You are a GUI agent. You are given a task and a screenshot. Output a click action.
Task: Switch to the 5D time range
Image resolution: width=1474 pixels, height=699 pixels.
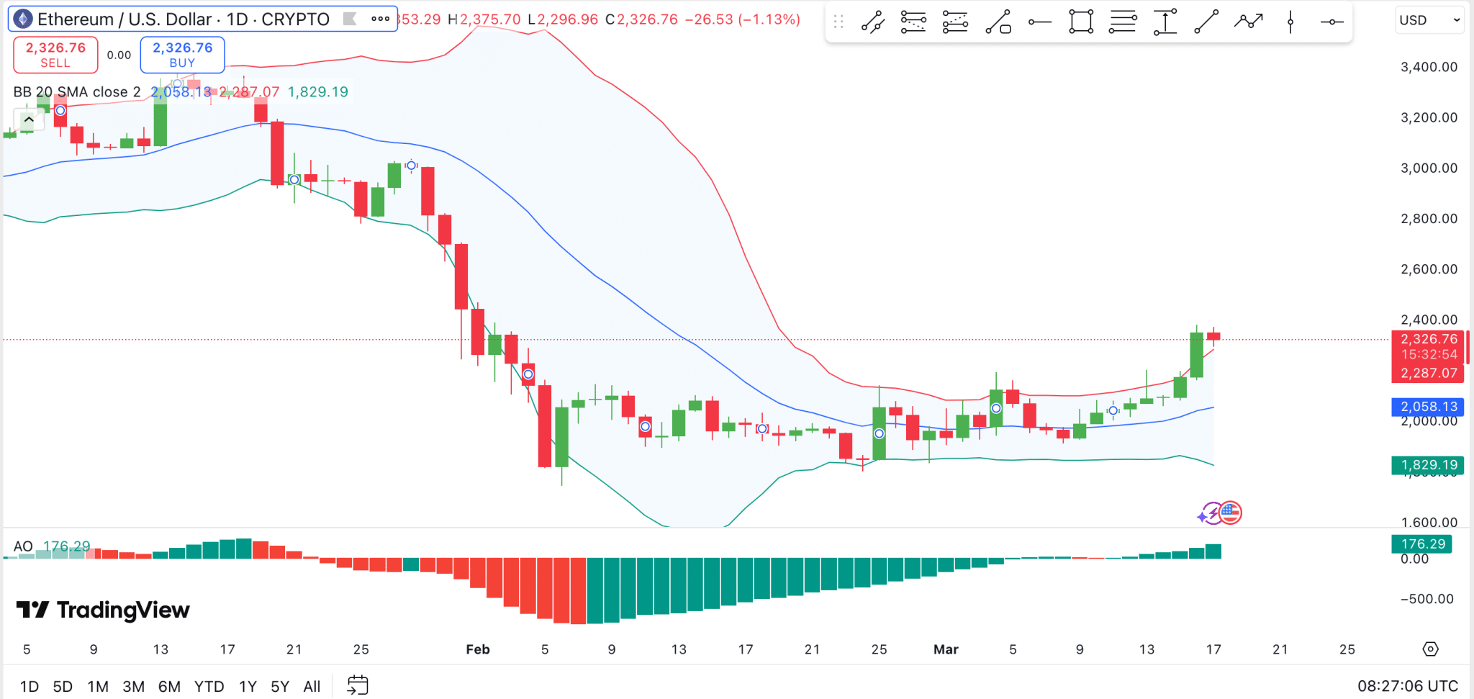pos(63,687)
